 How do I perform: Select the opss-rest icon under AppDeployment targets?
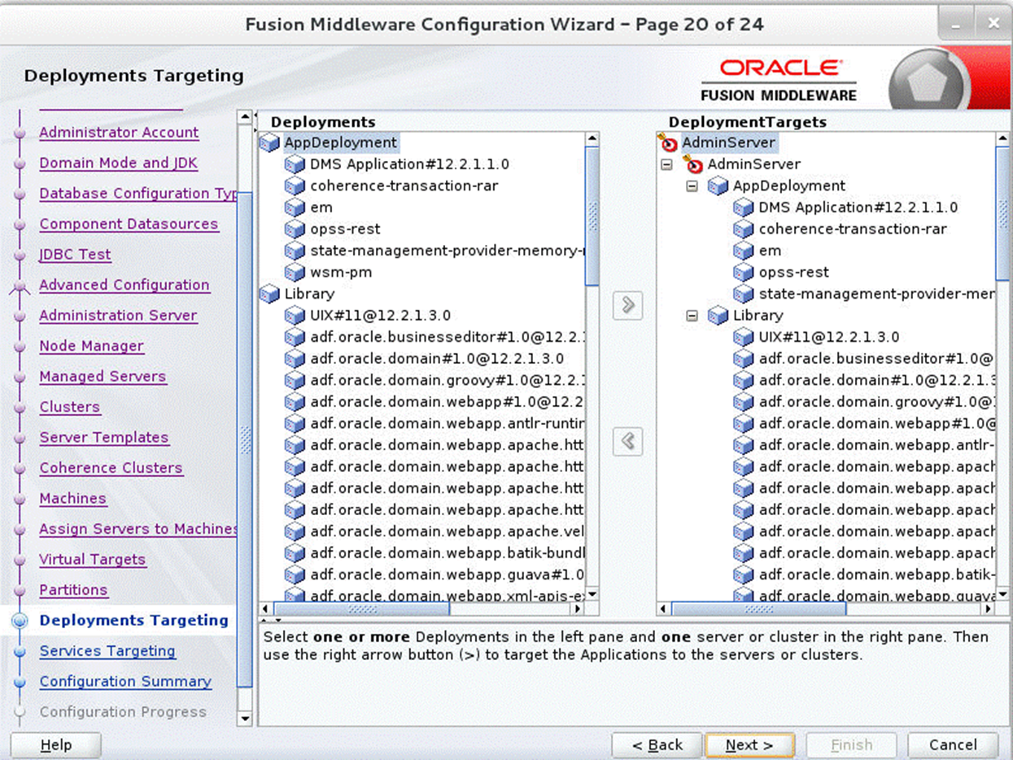click(x=743, y=272)
